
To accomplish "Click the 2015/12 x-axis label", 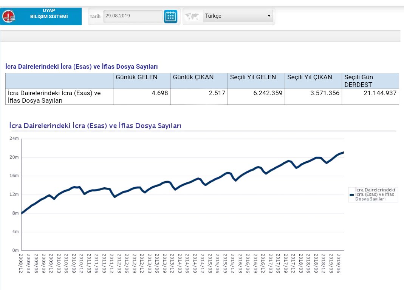I will (x=232, y=263).
